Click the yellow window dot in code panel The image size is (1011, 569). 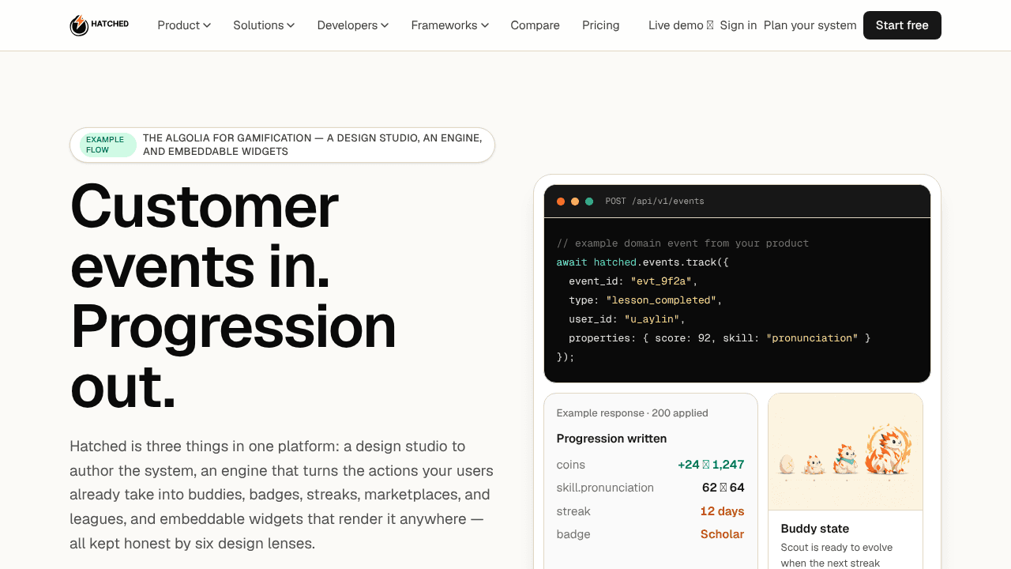pyautogui.click(x=575, y=202)
